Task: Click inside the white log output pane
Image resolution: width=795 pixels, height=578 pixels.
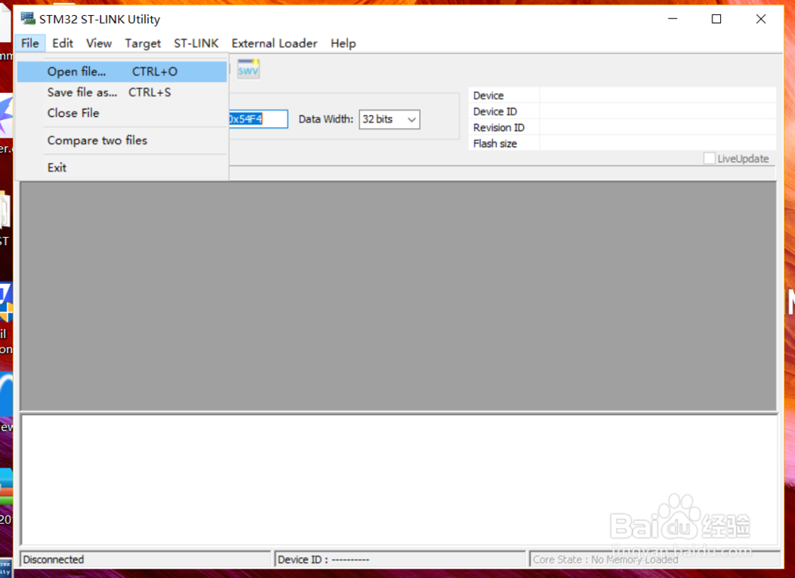Action: (x=399, y=479)
